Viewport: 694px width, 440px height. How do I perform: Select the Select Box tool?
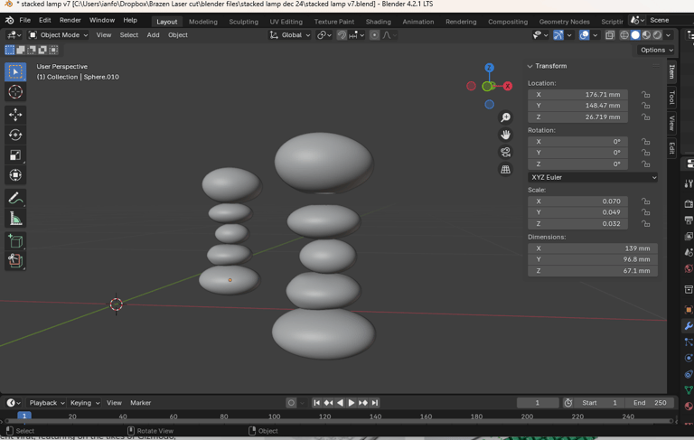[x=15, y=72]
